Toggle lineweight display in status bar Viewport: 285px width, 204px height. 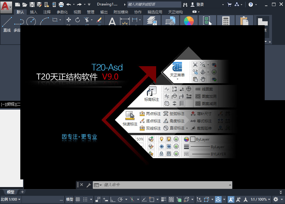click(164, 199)
